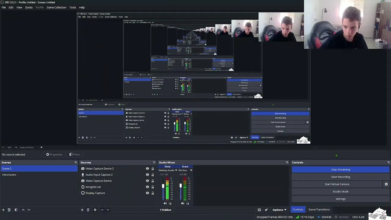Click the "1 hidden" label in Audio Mixer
The width and height of the screenshot is (391, 220).
pyautogui.click(x=166, y=210)
